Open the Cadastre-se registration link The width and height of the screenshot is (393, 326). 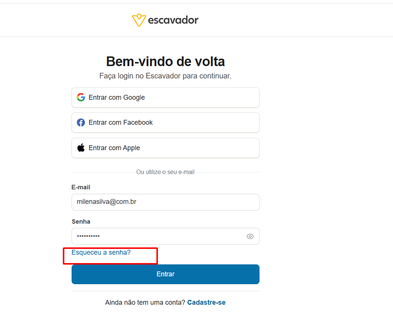pos(206,302)
